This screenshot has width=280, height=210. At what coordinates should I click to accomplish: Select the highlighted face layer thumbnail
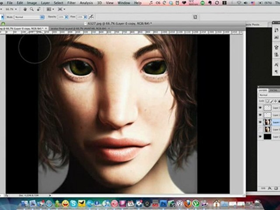tap(267, 122)
